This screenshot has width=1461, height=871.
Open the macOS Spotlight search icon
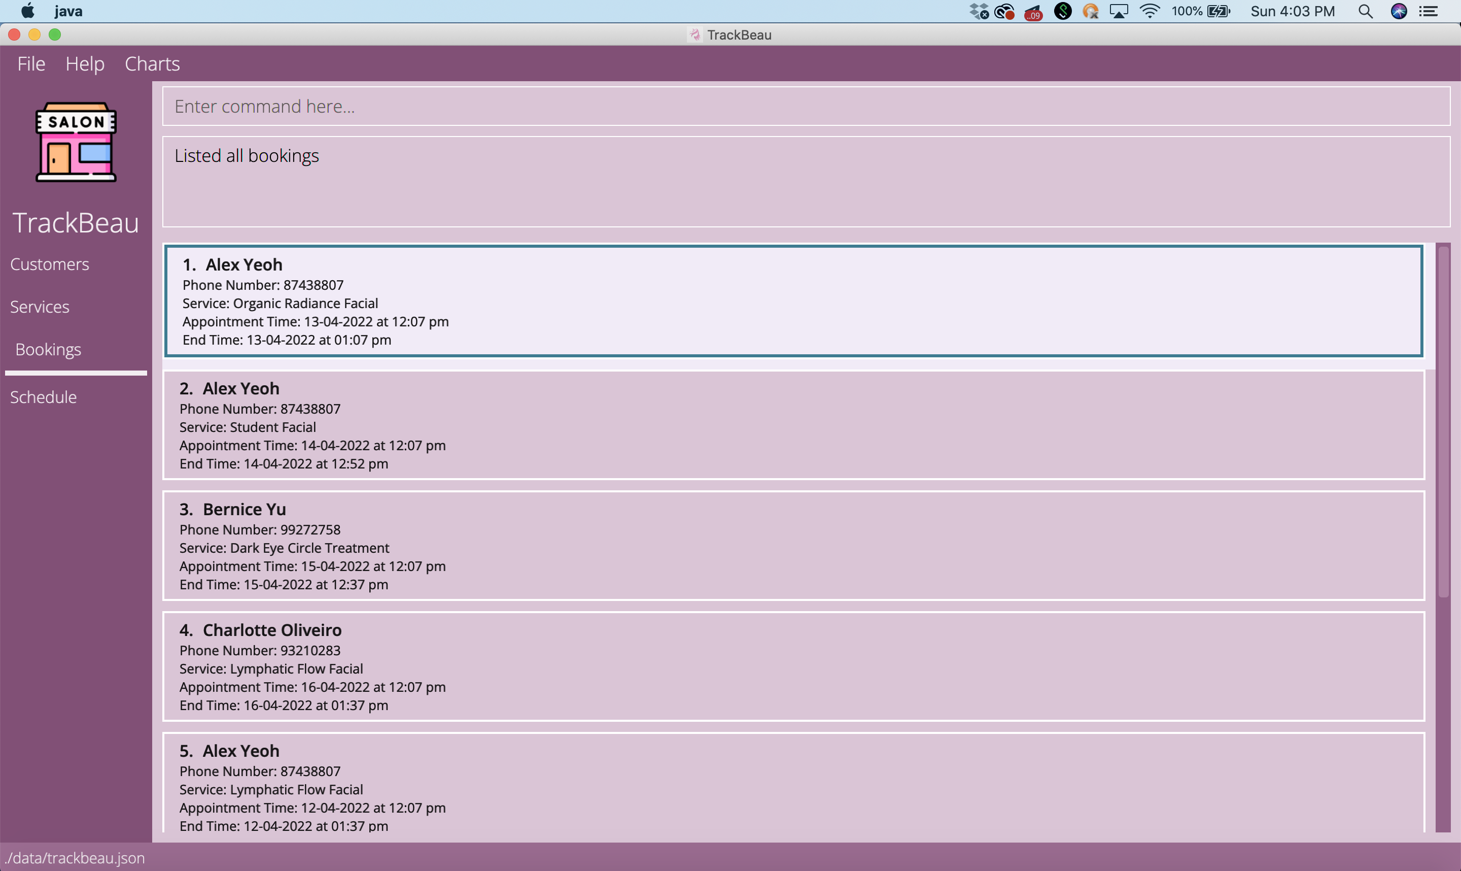pos(1366,11)
